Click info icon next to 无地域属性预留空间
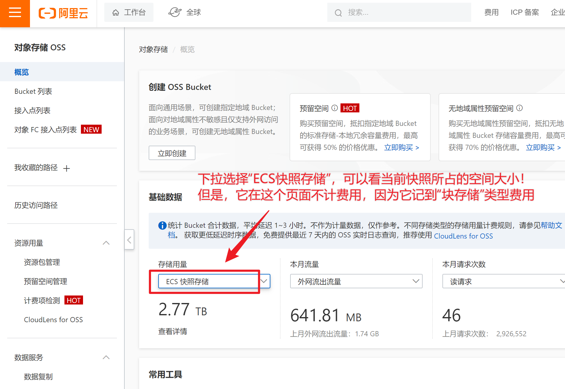565x389 pixels. 520,108
